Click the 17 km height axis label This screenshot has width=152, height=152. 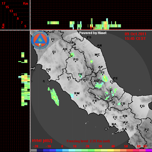tap(3, 3)
